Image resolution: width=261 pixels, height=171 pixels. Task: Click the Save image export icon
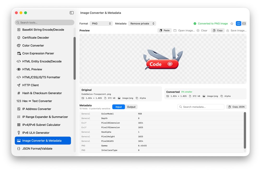(228, 30)
